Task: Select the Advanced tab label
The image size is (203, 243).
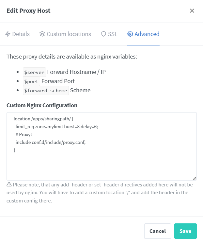Action: [x=147, y=34]
